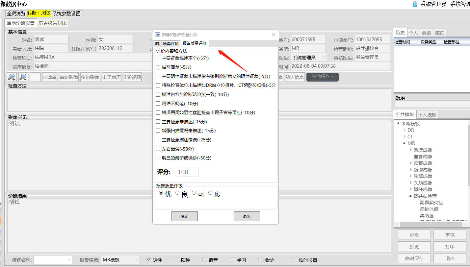470x267 pixels.
Task: Check the 错误用词 (-10分) option
Action: [158, 112]
